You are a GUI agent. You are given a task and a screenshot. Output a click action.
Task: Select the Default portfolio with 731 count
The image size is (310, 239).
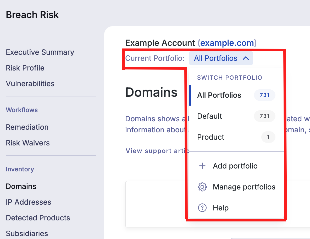(209, 116)
